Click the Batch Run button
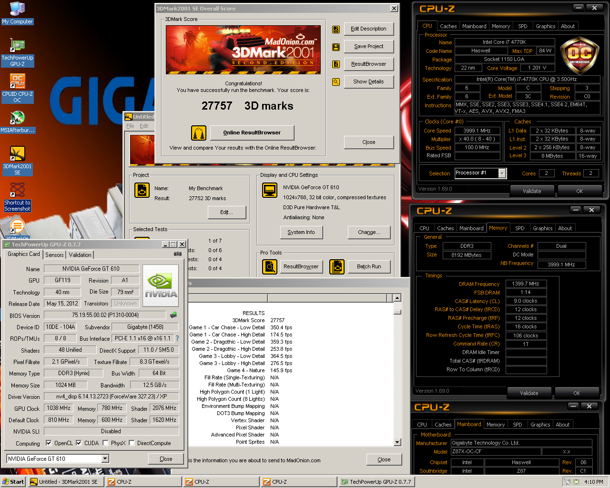The height and width of the screenshot is (488, 610). point(369,267)
